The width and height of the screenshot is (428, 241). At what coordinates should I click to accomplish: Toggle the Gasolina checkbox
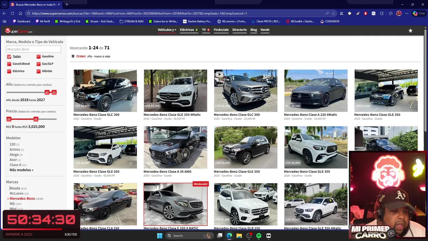coord(38,57)
